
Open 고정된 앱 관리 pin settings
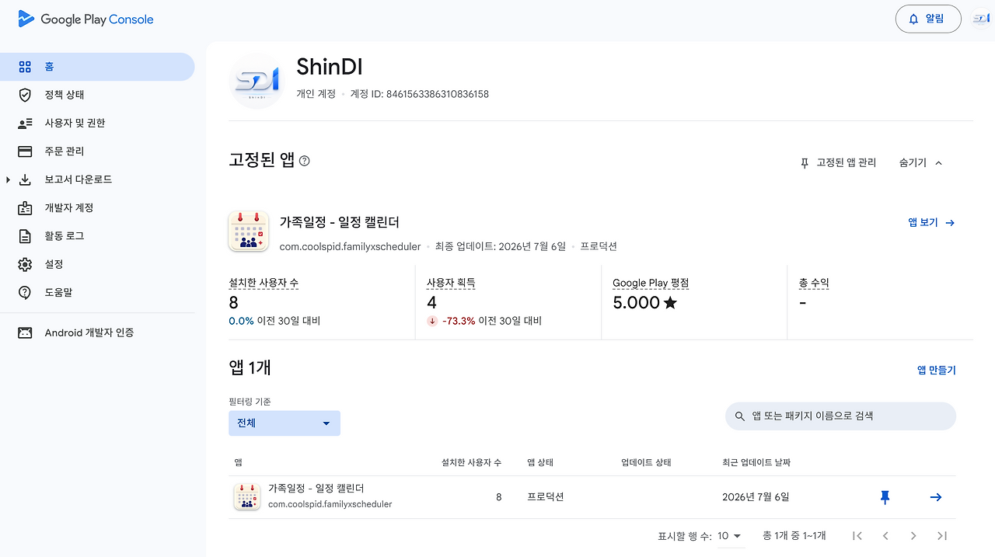click(x=838, y=163)
